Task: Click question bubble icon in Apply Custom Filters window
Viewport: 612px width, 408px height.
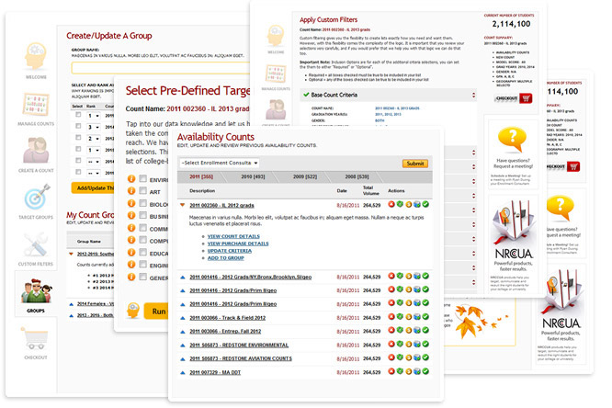Action: [x=512, y=140]
